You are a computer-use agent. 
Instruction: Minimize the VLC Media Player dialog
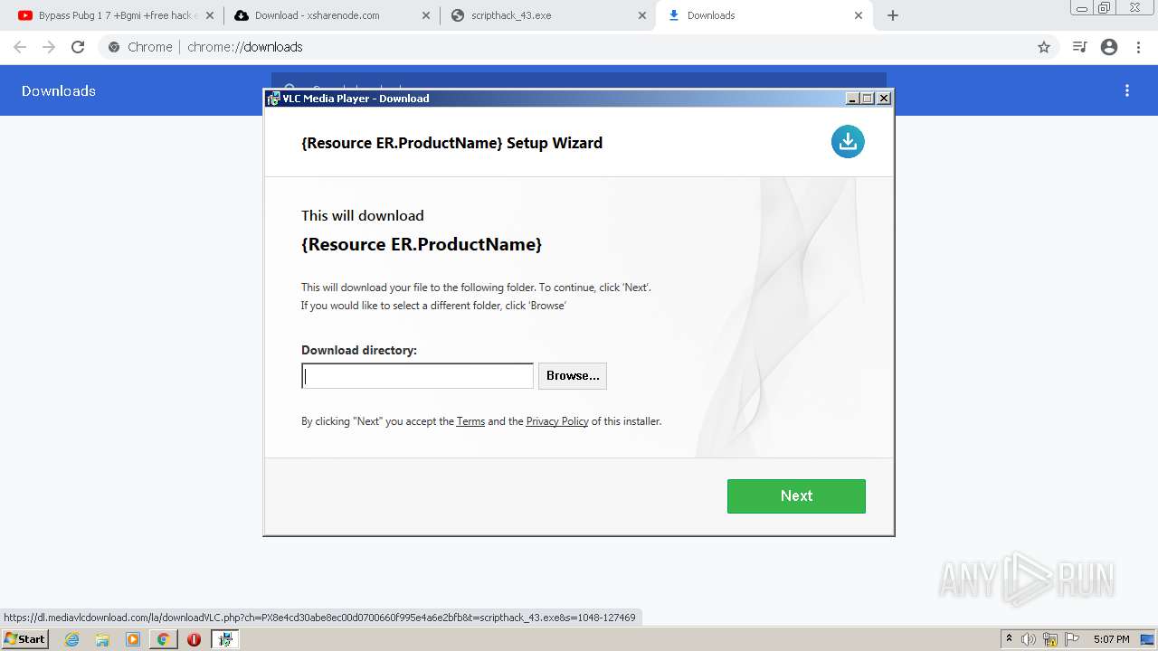coord(852,99)
